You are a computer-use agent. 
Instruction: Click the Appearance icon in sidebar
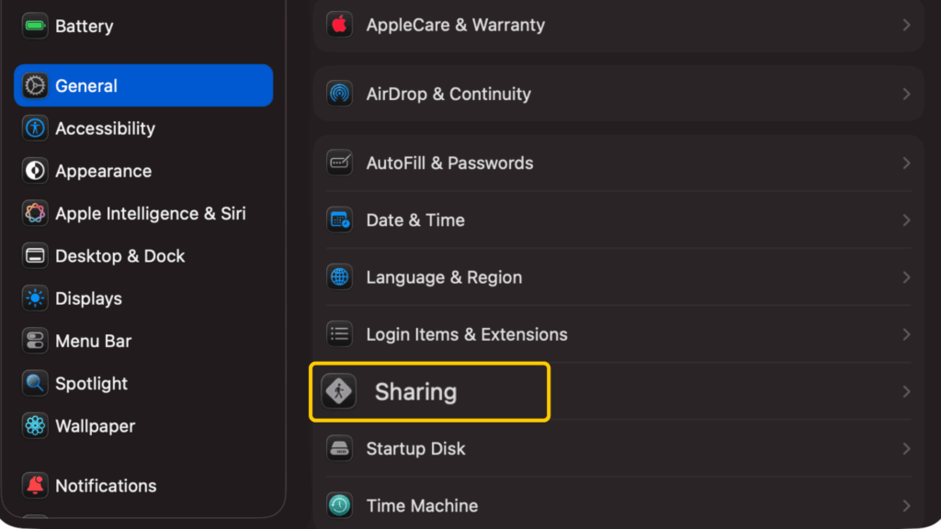35,171
